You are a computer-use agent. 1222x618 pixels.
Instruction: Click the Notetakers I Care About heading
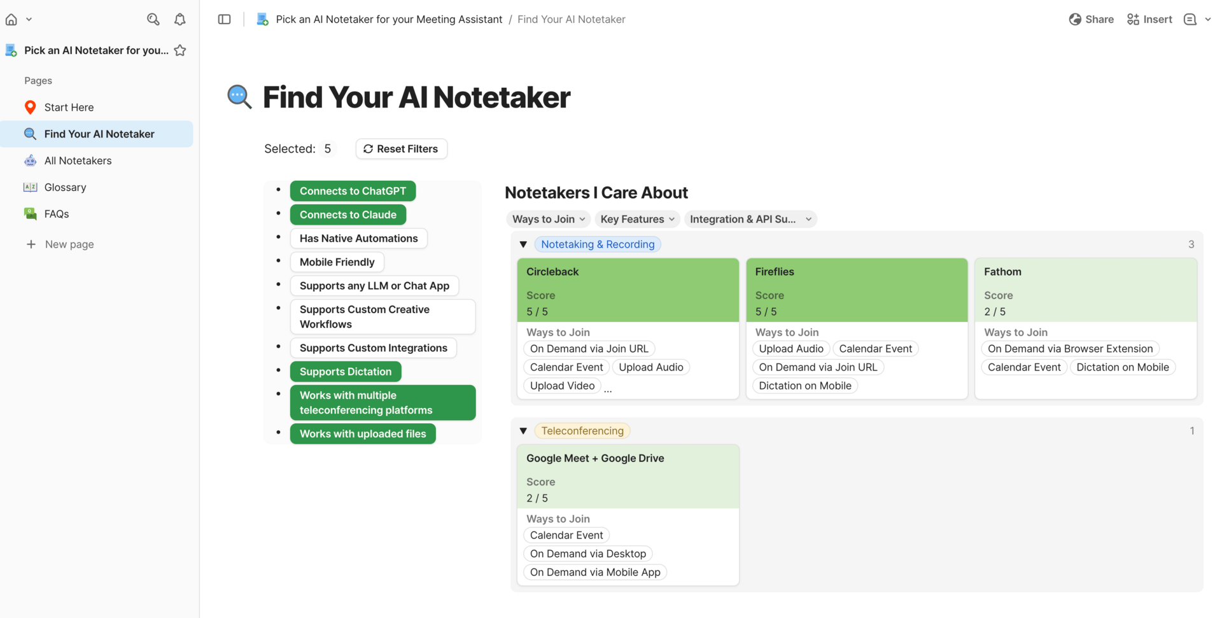pyautogui.click(x=596, y=193)
